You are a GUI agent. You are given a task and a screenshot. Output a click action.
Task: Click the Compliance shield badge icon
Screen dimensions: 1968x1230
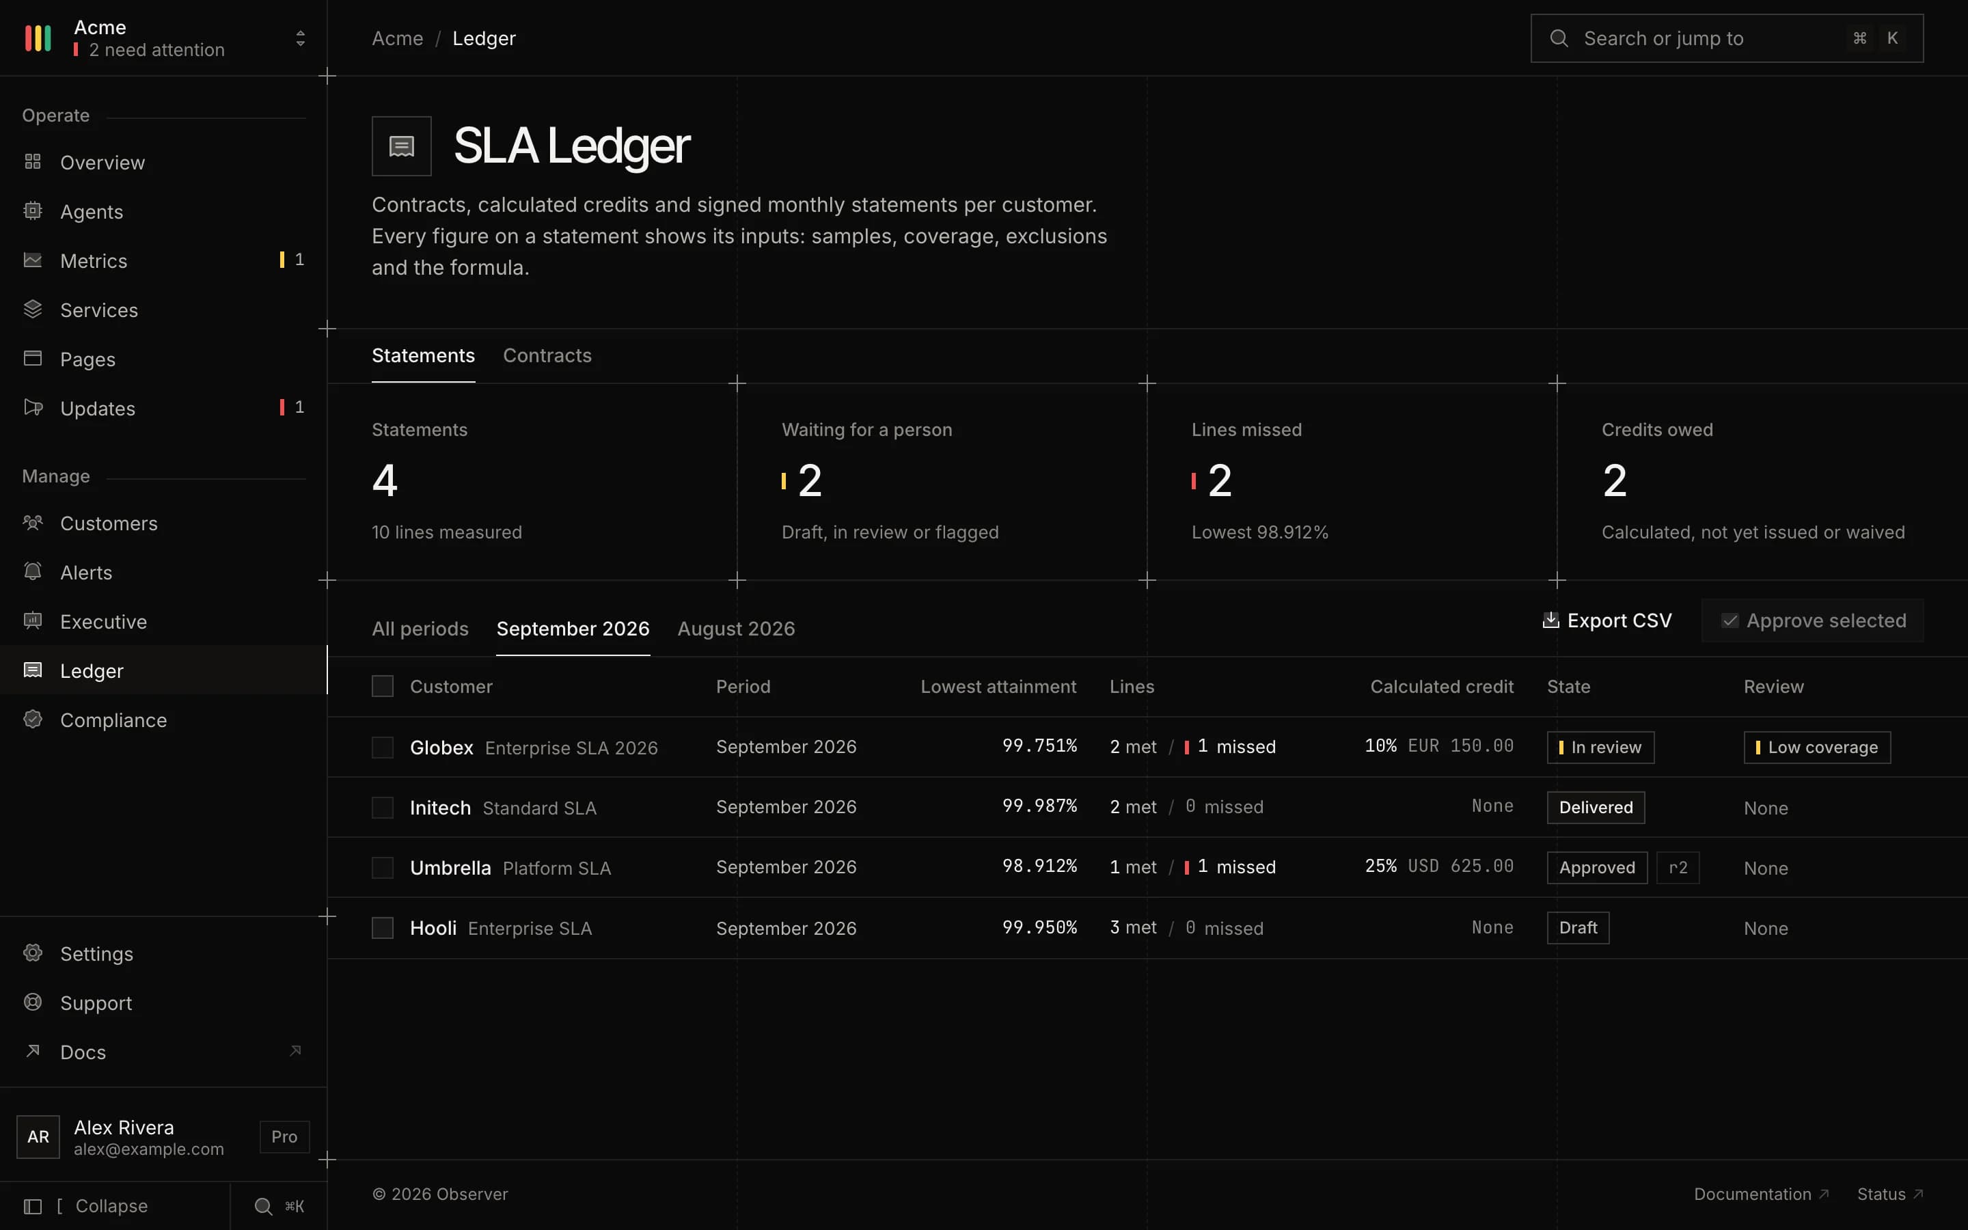click(x=33, y=719)
